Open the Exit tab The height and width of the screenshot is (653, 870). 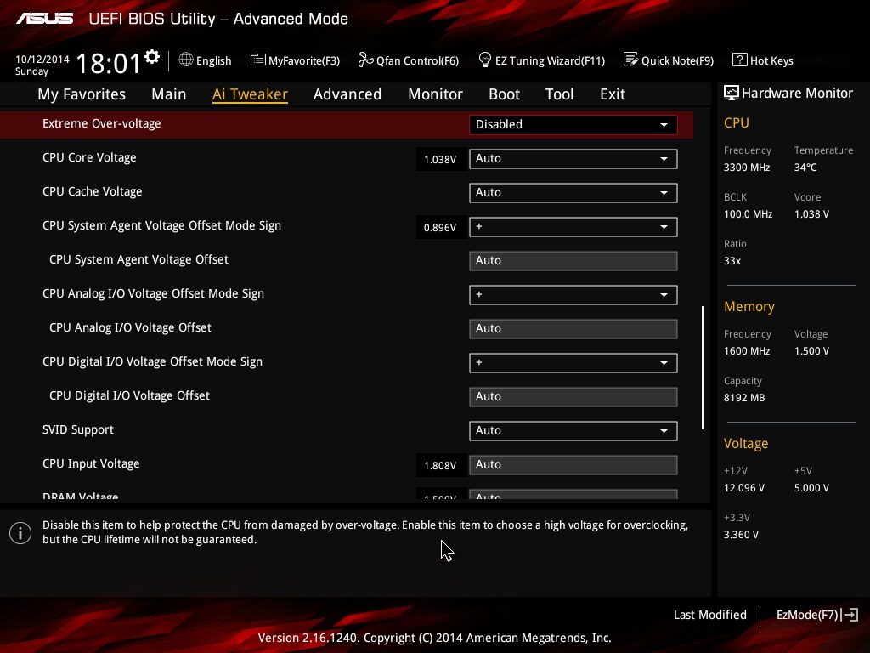[x=613, y=94]
